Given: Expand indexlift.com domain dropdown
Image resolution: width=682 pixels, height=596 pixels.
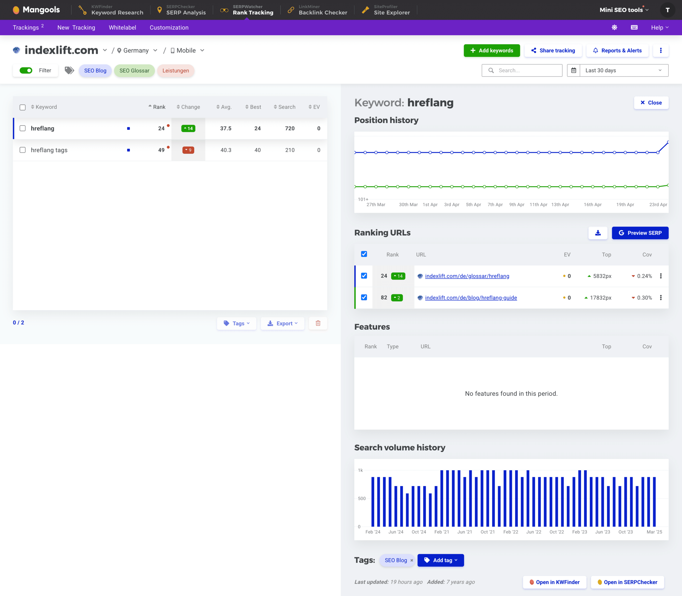Looking at the screenshot, I should [105, 50].
